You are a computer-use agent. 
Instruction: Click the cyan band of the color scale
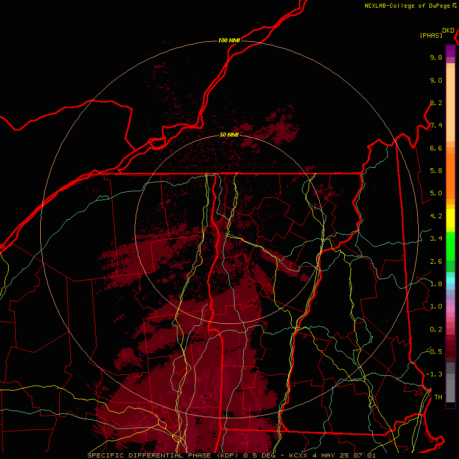click(450, 280)
